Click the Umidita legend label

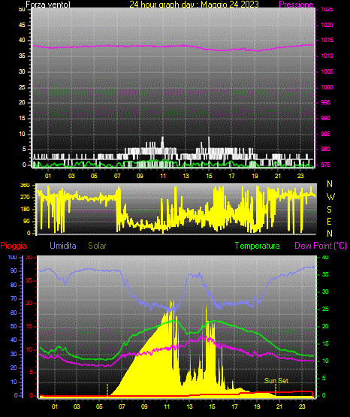(x=63, y=246)
